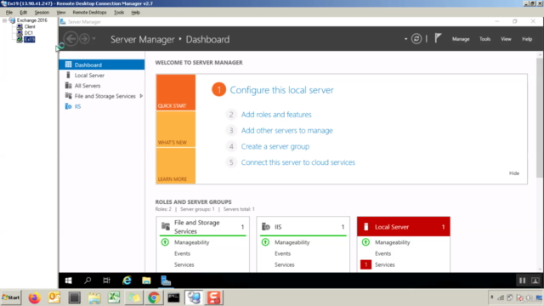The image size is (544, 306).
Task: Click Create a server group link
Action: [x=275, y=146]
